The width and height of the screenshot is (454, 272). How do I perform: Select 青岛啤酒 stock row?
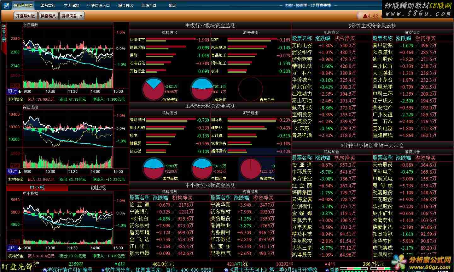[332, 135]
